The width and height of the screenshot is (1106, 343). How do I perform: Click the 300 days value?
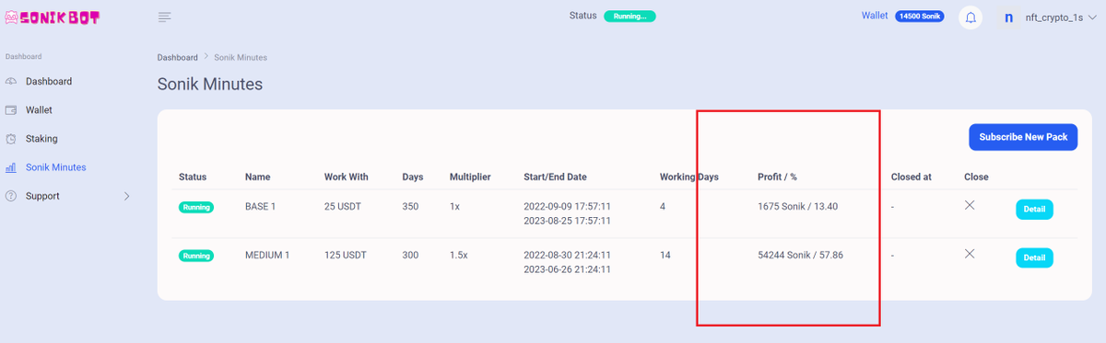410,255
